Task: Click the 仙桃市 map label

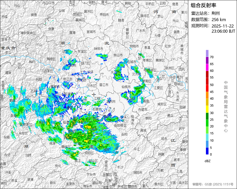Action: (126, 87)
